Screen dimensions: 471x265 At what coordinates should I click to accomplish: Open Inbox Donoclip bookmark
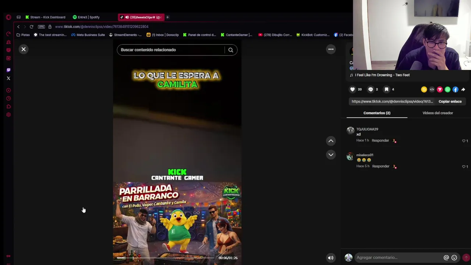click(163, 35)
